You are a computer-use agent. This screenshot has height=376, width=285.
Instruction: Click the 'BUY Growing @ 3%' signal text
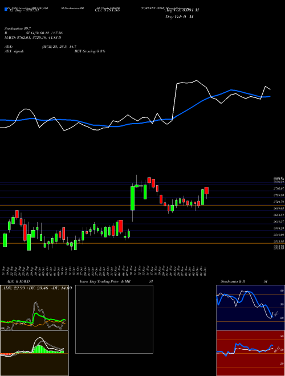tap(89, 51)
